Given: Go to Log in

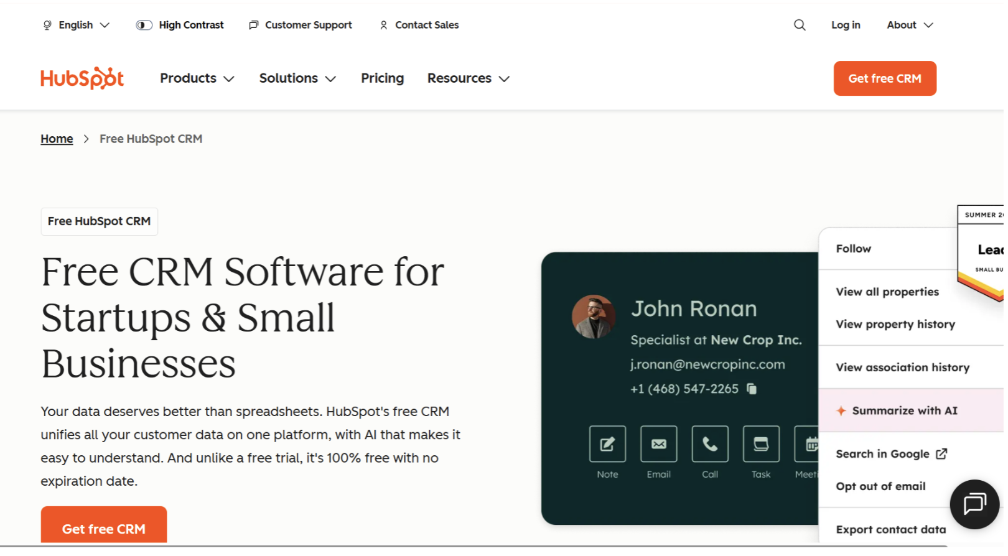Looking at the screenshot, I should coord(846,25).
